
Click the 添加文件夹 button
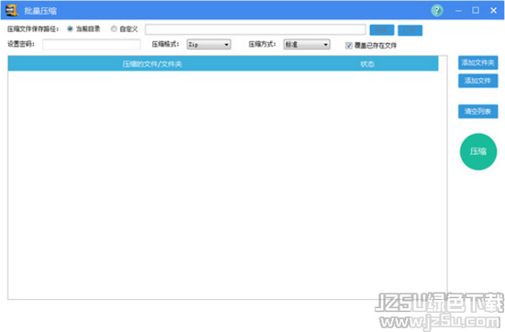click(478, 62)
